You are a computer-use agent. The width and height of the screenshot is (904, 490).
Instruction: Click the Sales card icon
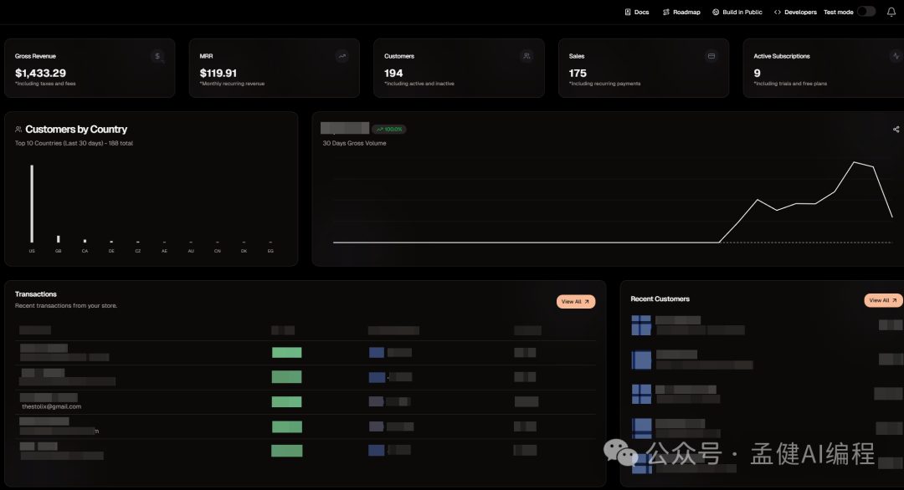[x=711, y=57]
